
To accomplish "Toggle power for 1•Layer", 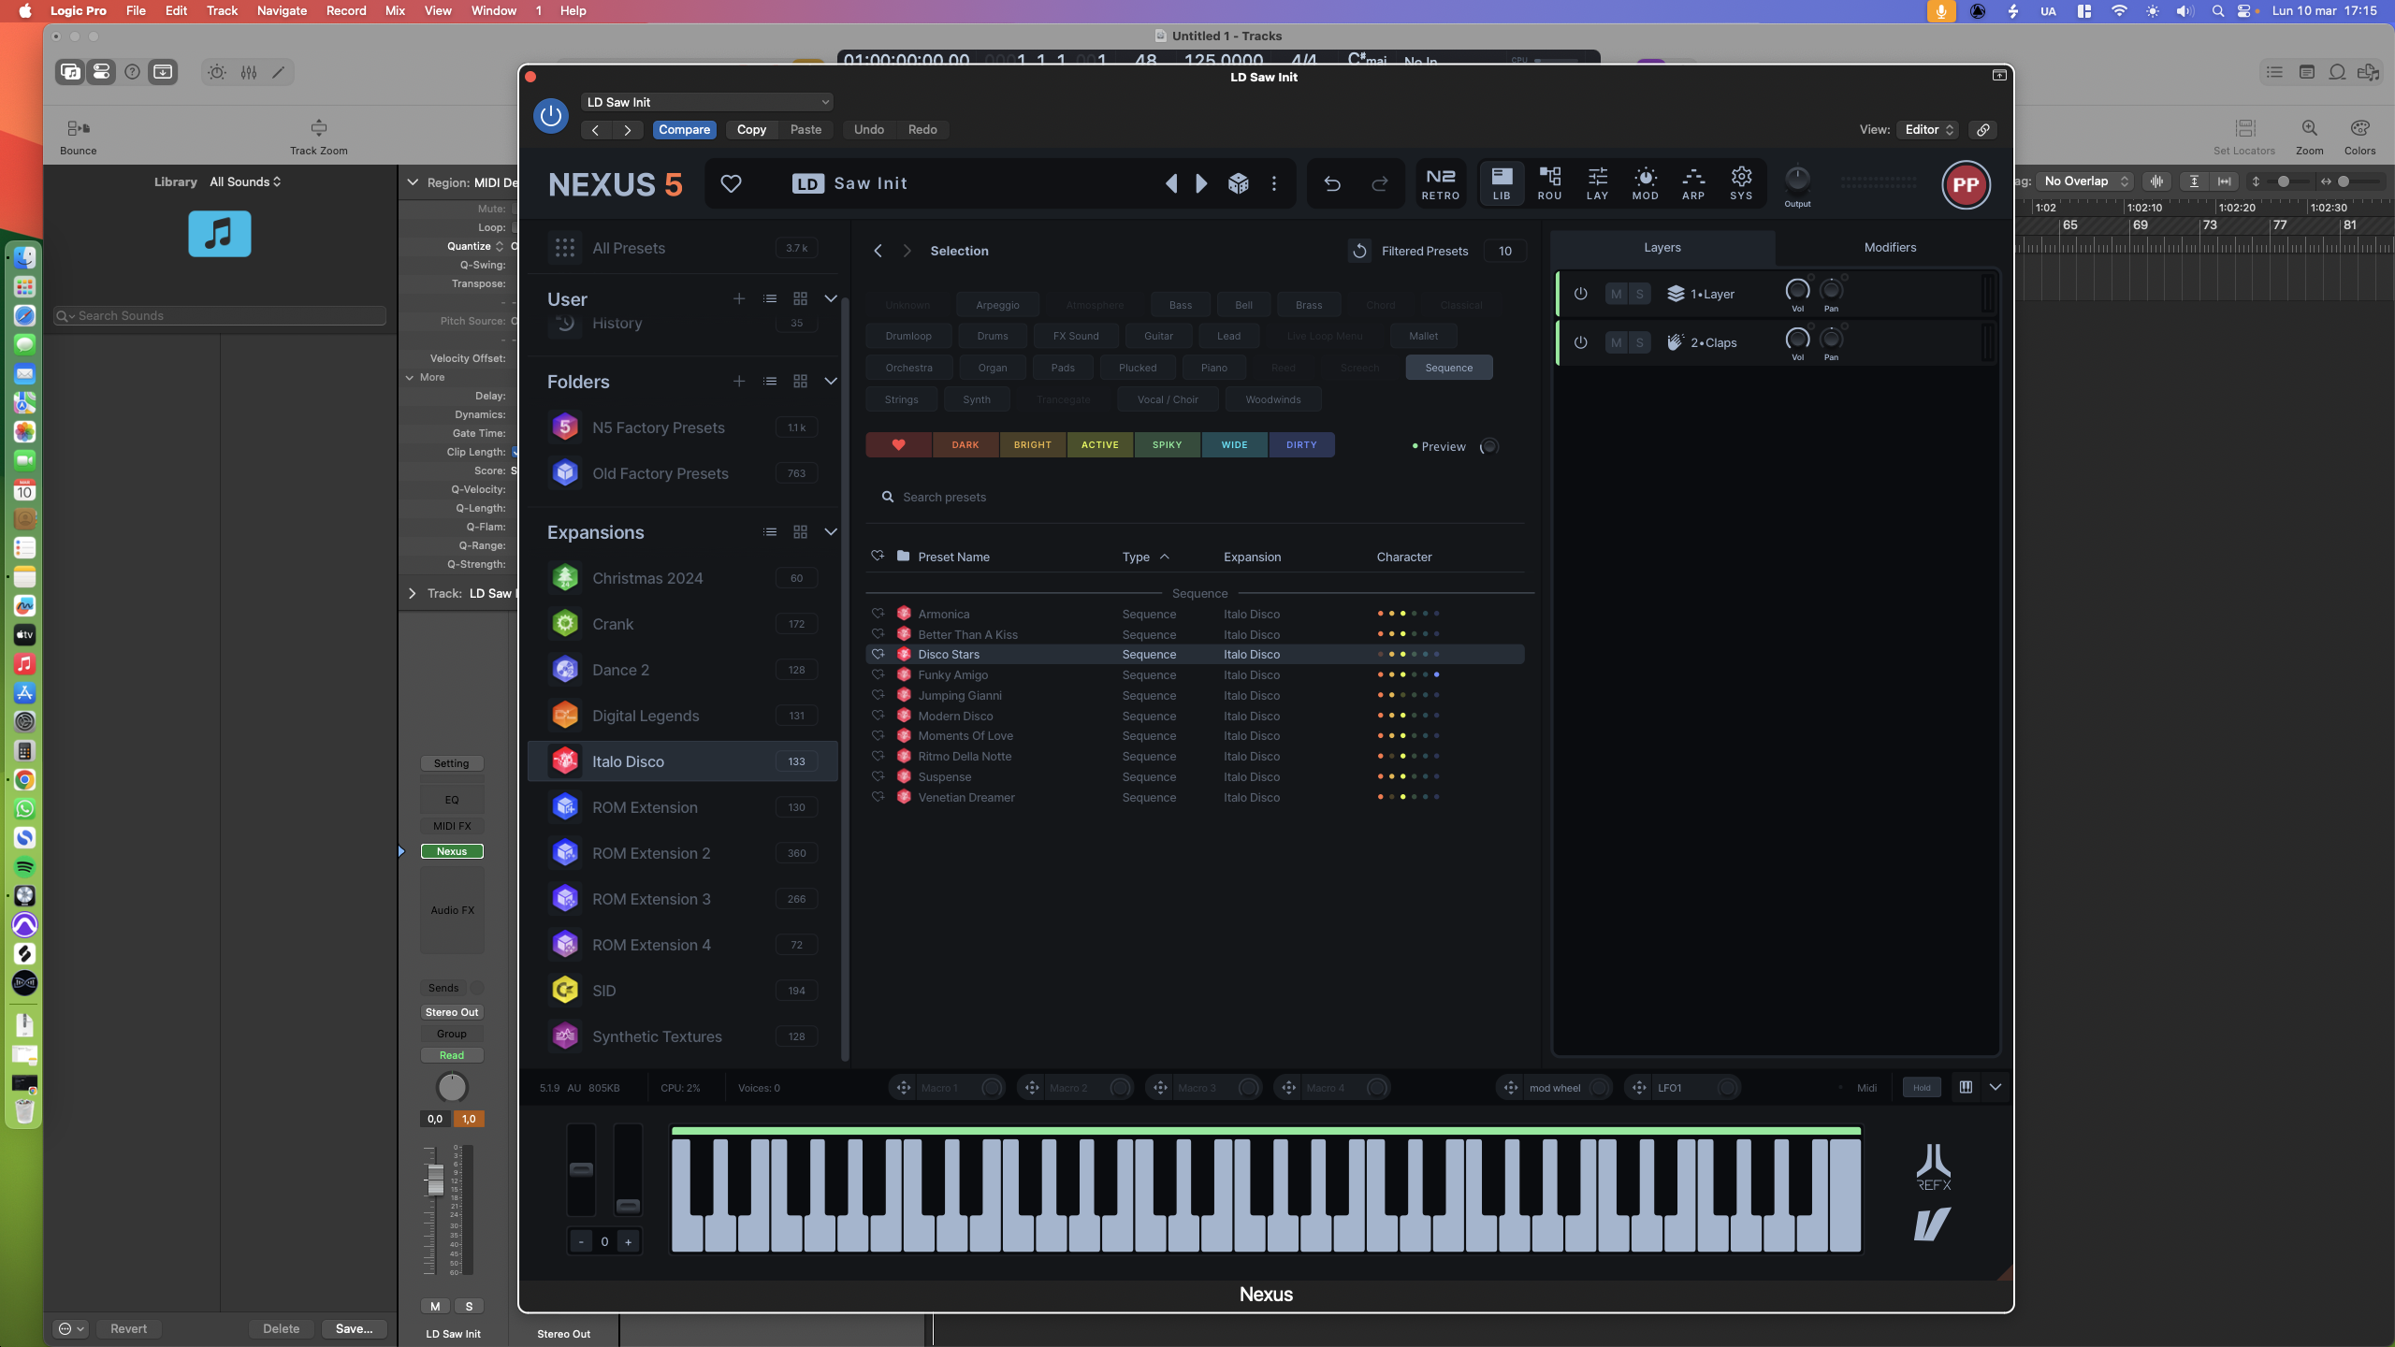I will (x=1580, y=294).
